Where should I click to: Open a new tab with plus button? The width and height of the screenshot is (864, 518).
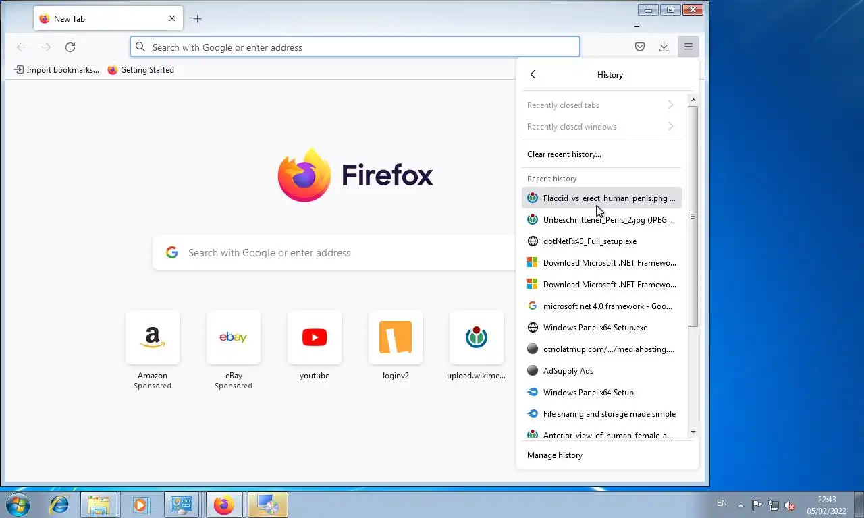coord(197,19)
